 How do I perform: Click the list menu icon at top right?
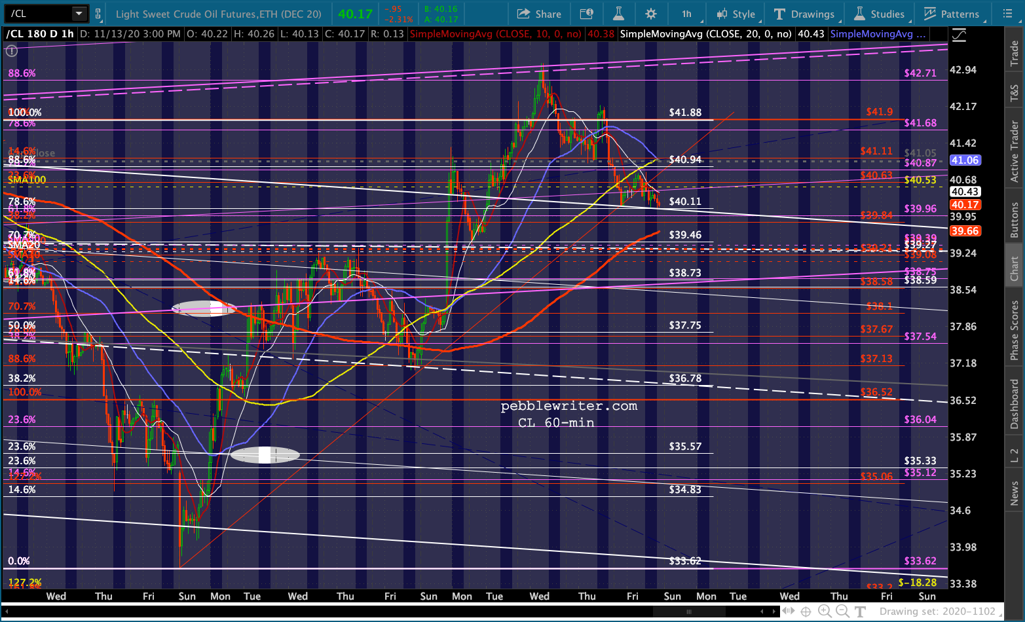point(1007,14)
